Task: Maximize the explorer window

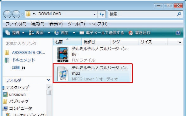Action: tap(168, 6)
